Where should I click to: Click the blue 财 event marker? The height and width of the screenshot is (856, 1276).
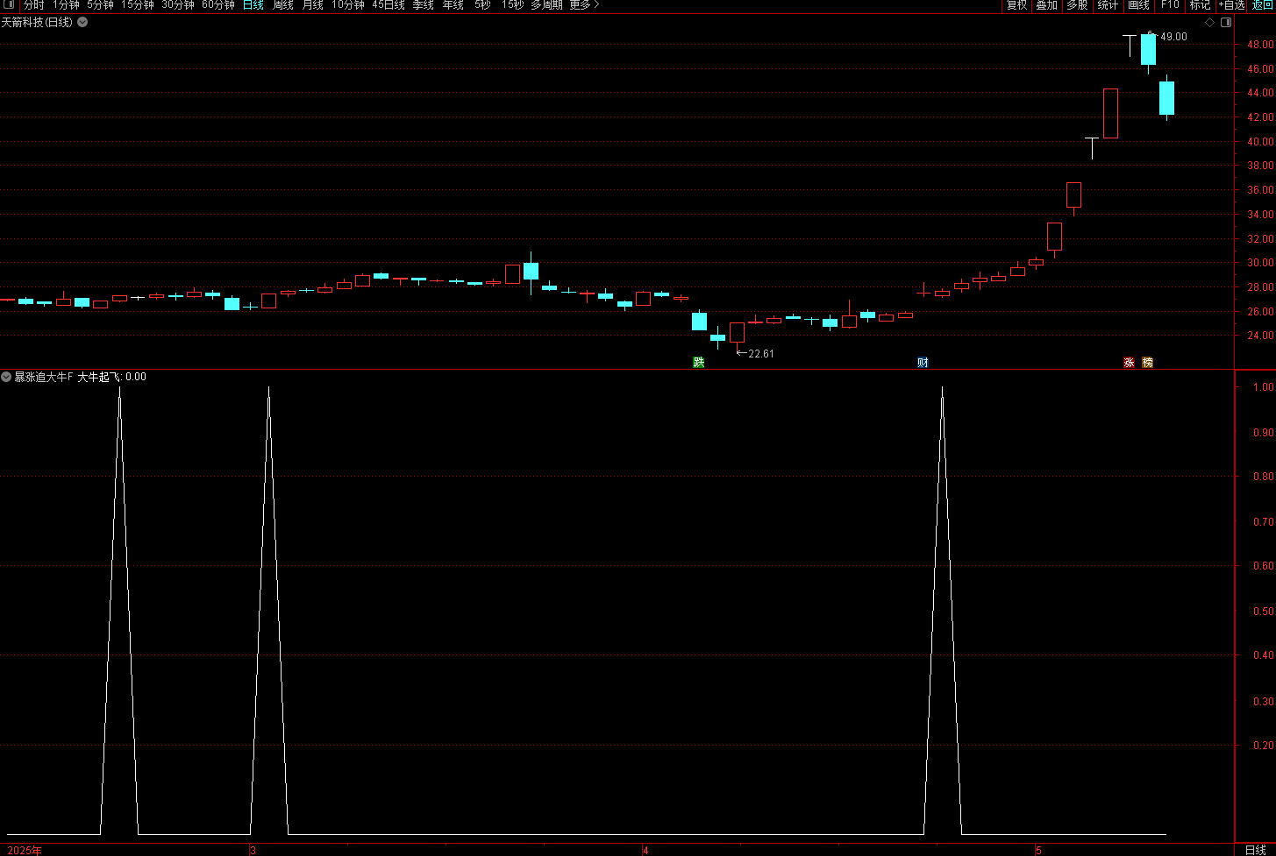click(x=923, y=362)
